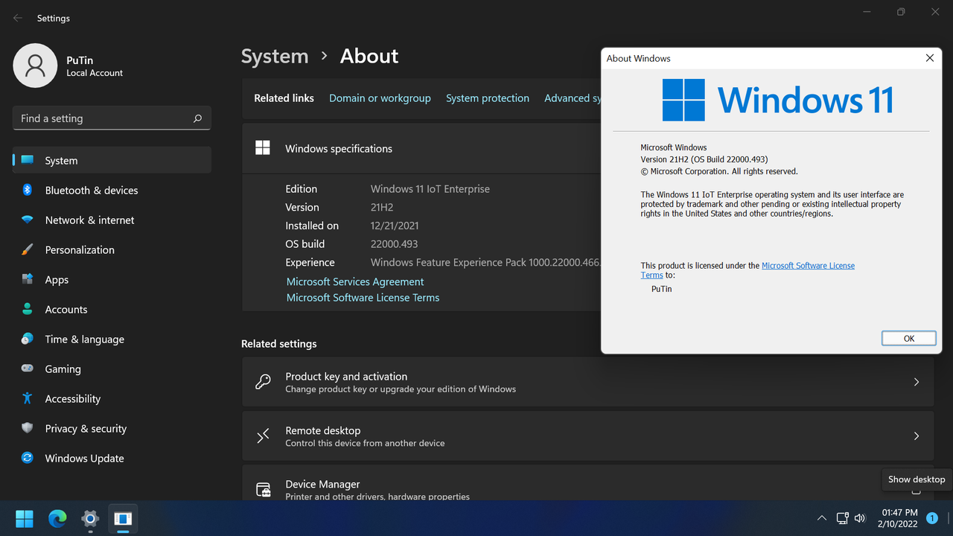Screen dimensions: 953x536
Task: Click the clock and date in taskbar
Action: pos(899,518)
